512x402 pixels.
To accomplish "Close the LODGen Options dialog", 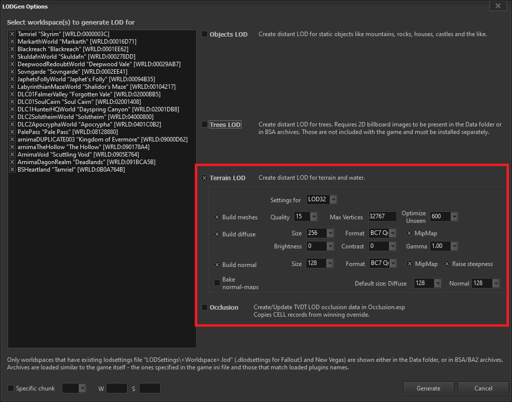I will [x=498, y=6].
